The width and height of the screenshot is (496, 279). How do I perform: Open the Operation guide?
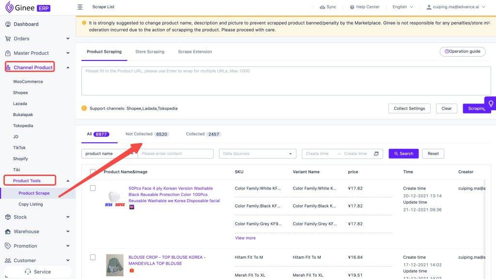pyautogui.click(x=463, y=51)
